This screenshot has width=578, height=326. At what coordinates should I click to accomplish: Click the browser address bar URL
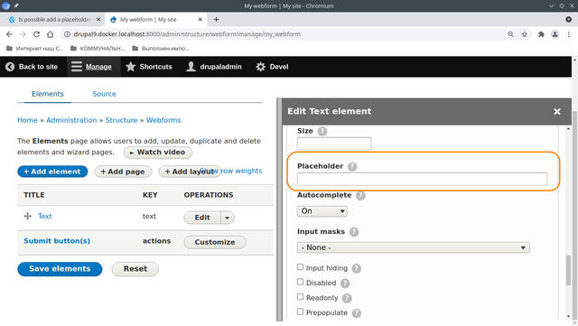tap(187, 34)
